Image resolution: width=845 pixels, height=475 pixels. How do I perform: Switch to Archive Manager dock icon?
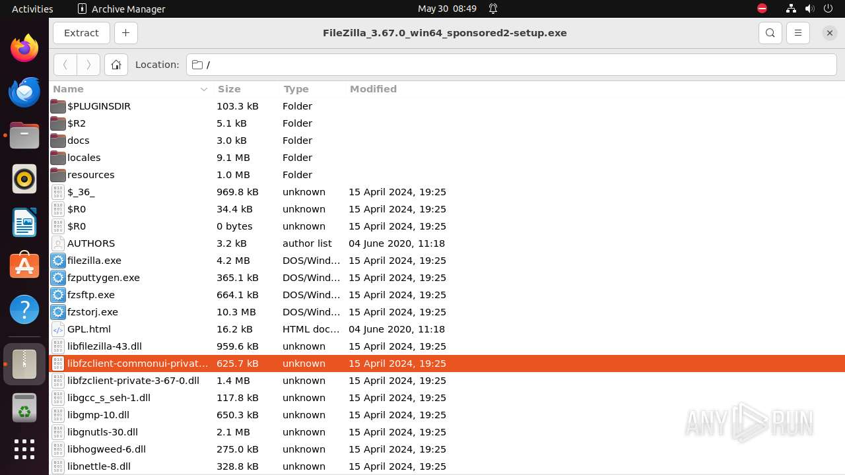pyautogui.click(x=24, y=364)
